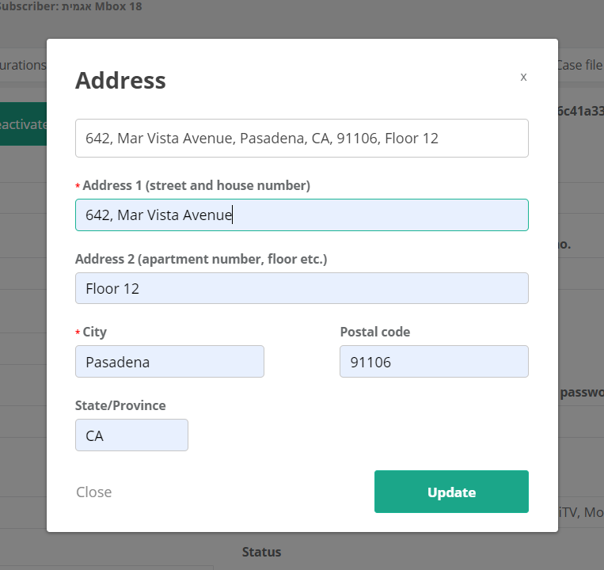Focus the full address search field
604x570 pixels.
click(x=302, y=138)
